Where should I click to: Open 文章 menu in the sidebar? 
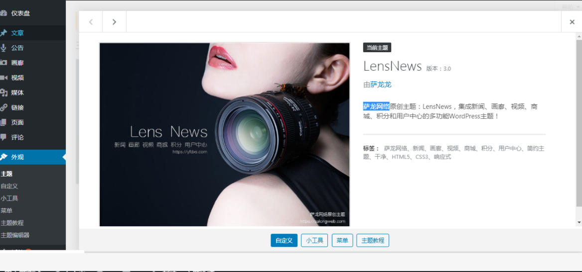17,33
